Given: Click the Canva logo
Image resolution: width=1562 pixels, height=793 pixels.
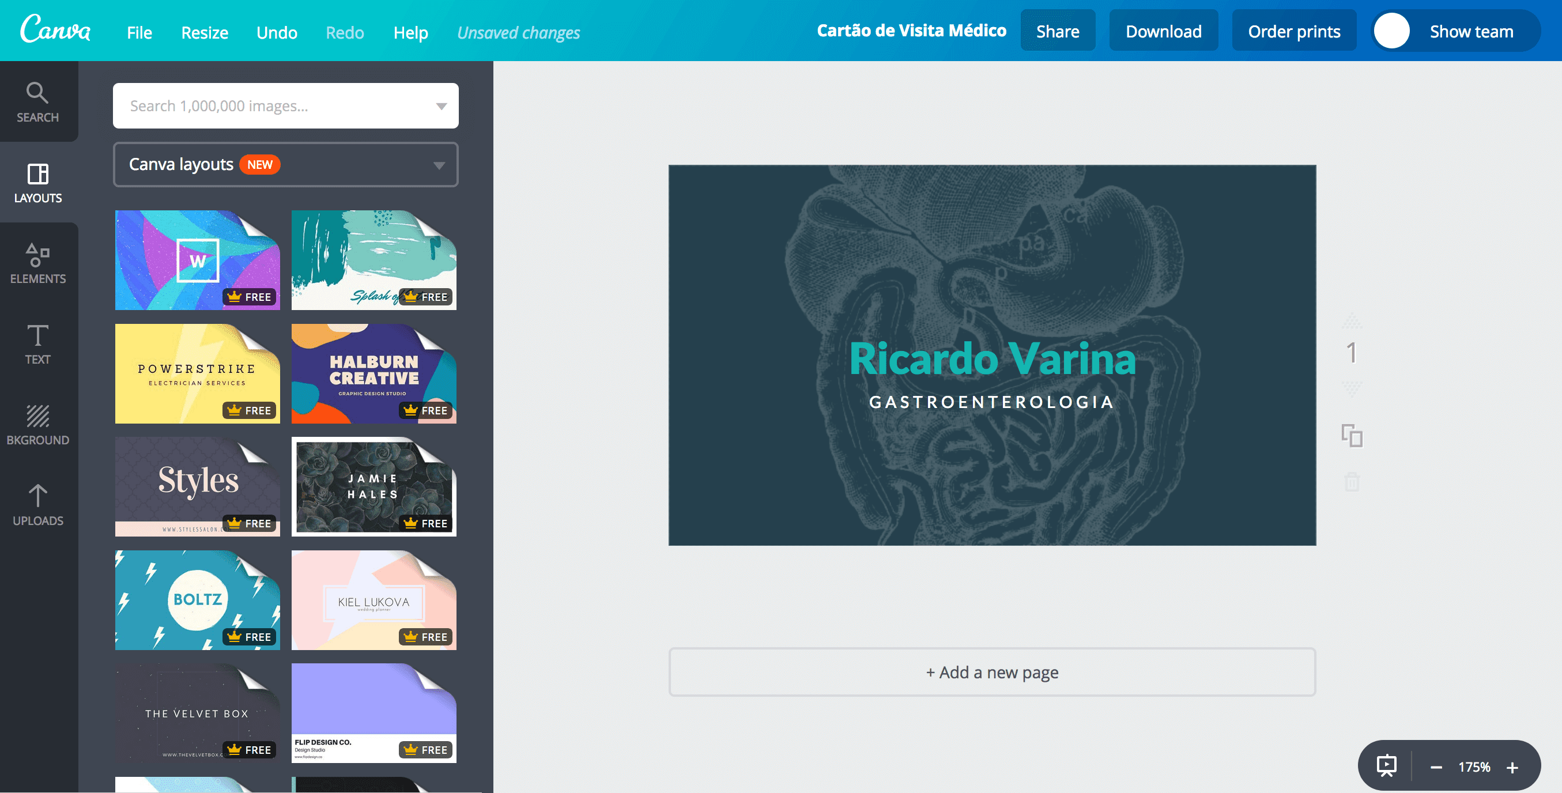Looking at the screenshot, I should pos(55,29).
